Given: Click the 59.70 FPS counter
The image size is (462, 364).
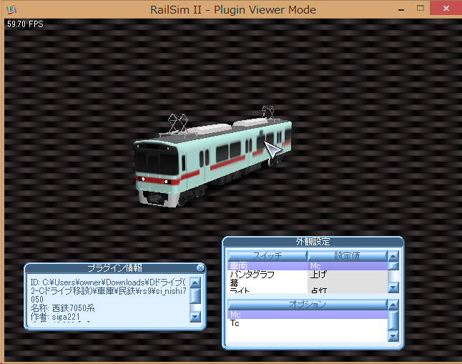Looking at the screenshot, I should coord(25,24).
